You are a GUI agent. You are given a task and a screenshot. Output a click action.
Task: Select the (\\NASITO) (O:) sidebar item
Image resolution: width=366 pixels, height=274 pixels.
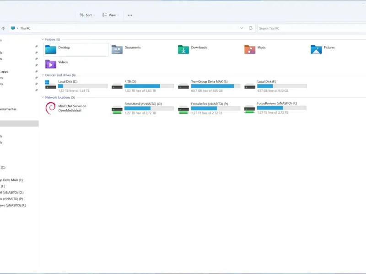[x=12, y=192]
